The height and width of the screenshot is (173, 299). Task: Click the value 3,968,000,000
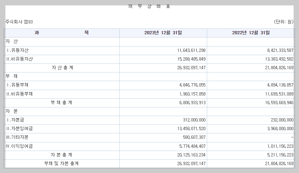(x=280, y=129)
